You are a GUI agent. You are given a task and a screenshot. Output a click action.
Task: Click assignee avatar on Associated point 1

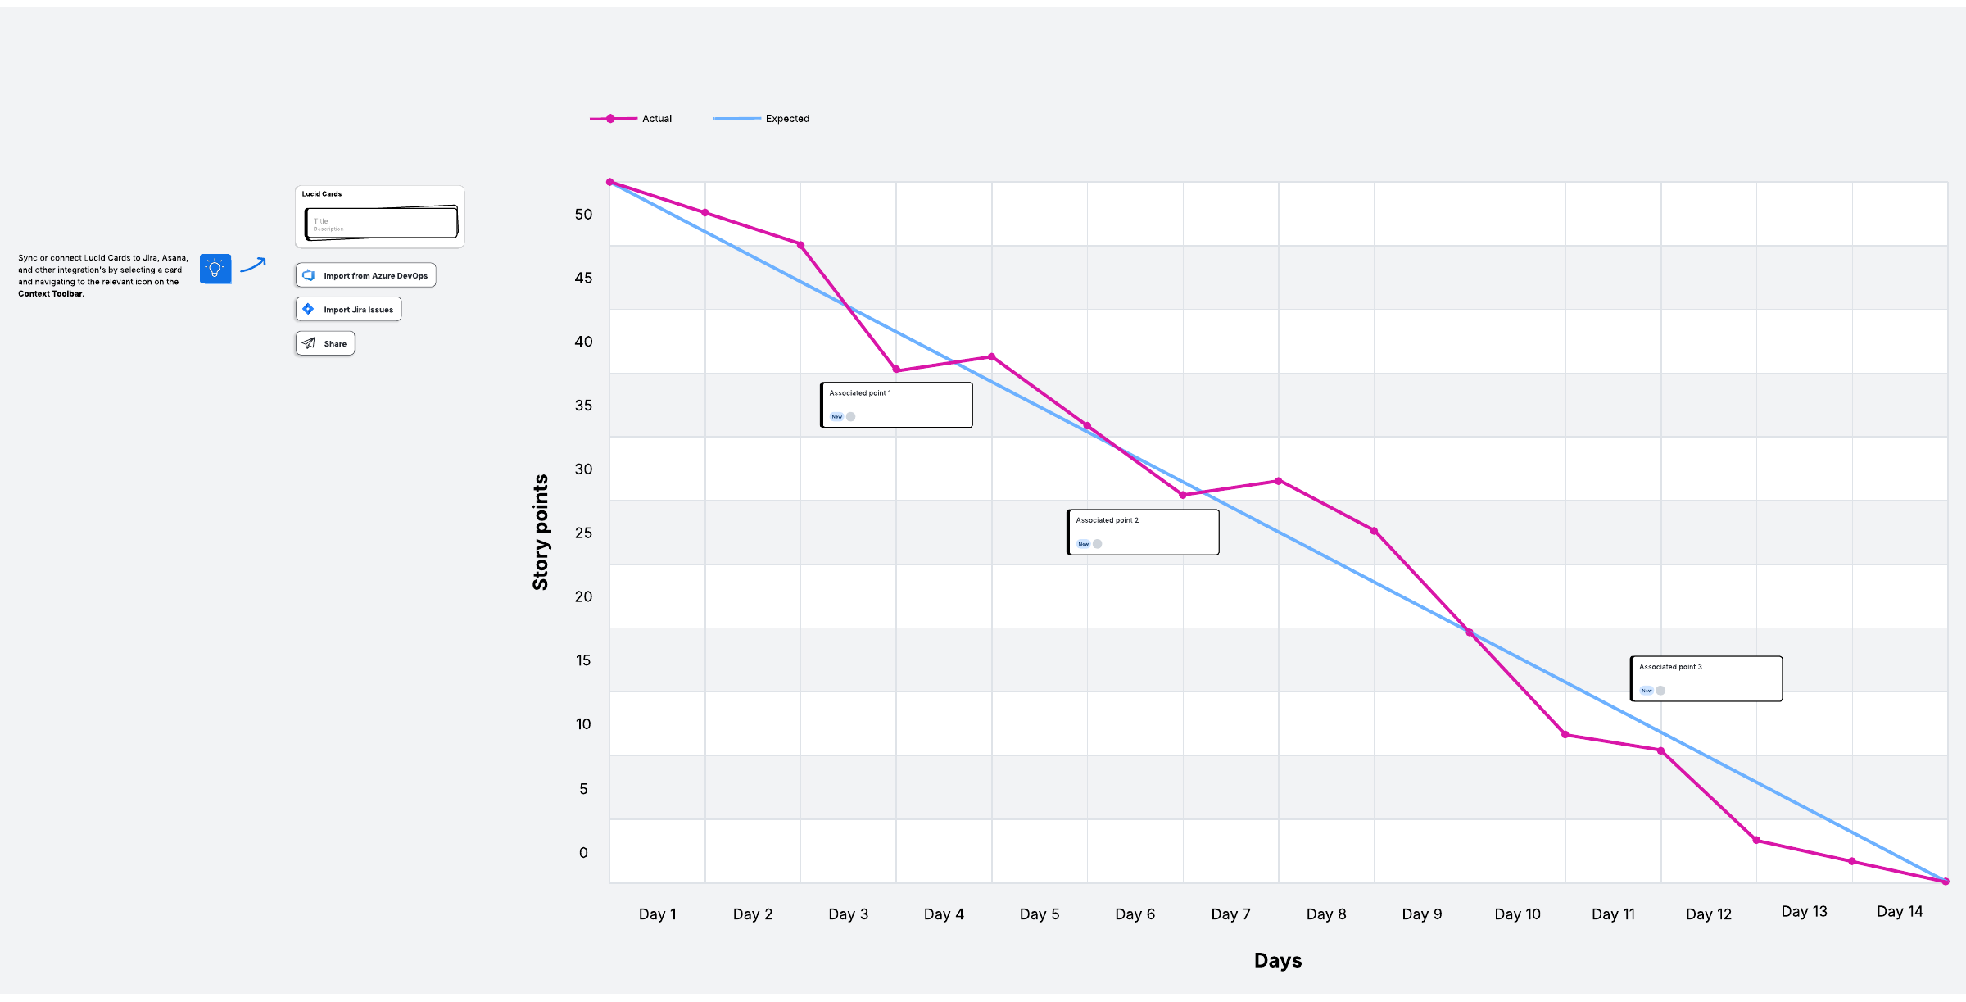click(851, 417)
